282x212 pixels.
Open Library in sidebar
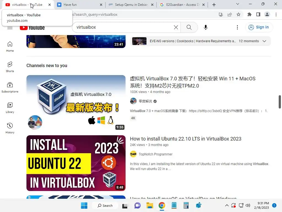pos(10,108)
